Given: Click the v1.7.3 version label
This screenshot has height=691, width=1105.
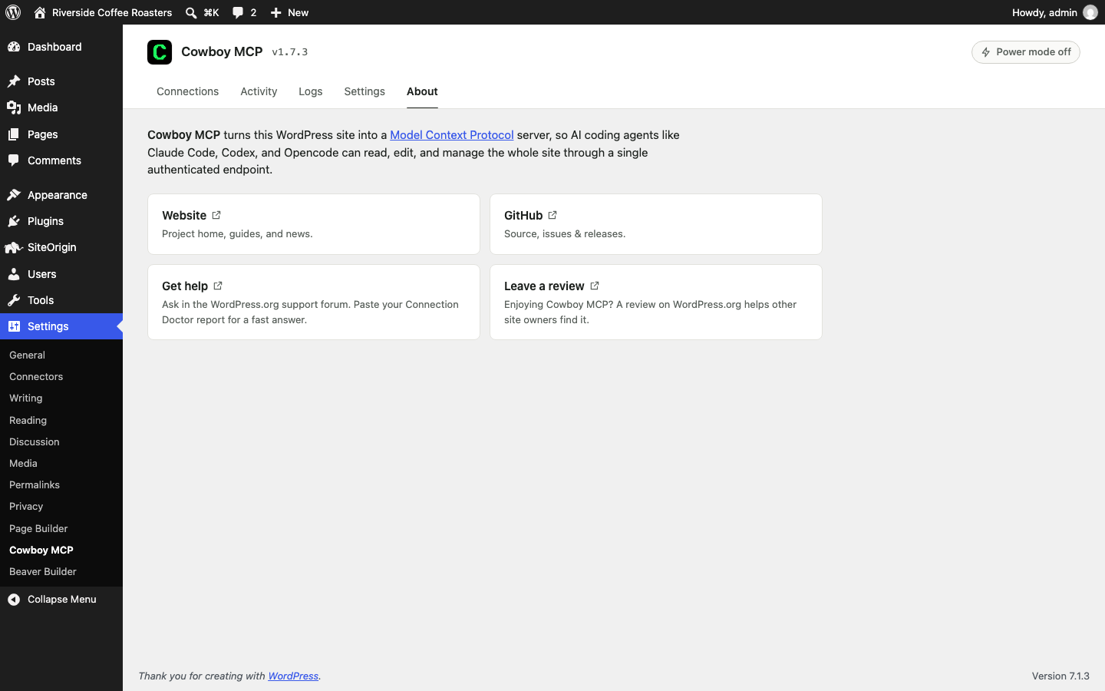Looking at the screenshot, I should point(290,52).
